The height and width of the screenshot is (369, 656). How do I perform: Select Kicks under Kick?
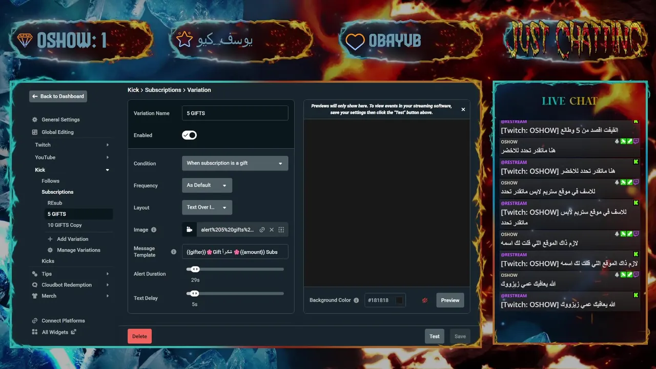click(x=48, y=261)
